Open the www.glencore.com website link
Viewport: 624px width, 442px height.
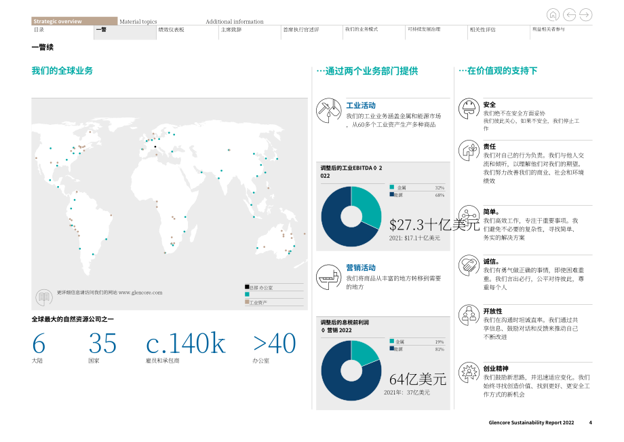(140, 293)
